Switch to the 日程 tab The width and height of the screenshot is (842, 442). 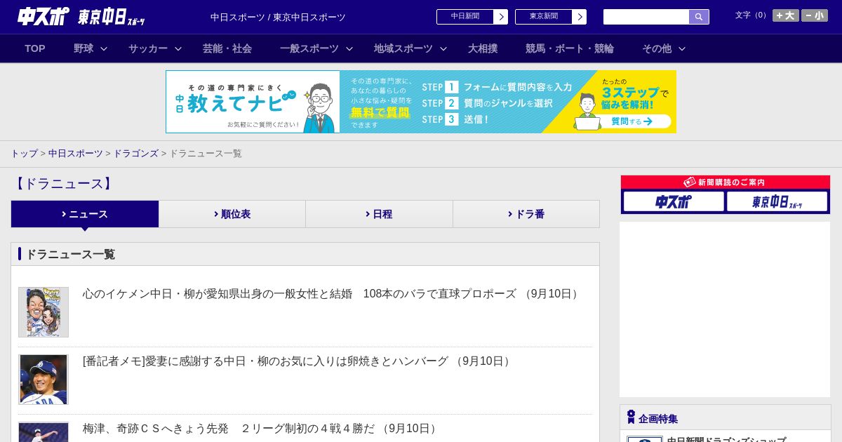[380, 214]
